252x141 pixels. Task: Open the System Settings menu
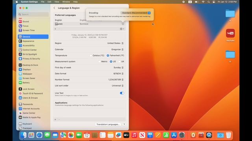pos(29,2)
